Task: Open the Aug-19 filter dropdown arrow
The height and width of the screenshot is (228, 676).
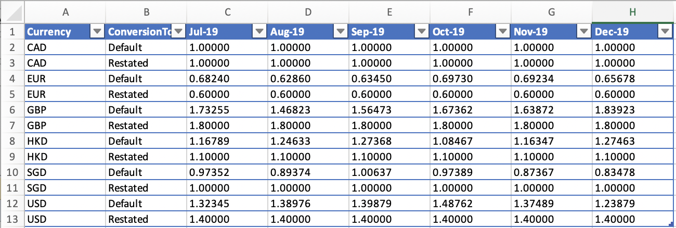Action: point(341,32)
